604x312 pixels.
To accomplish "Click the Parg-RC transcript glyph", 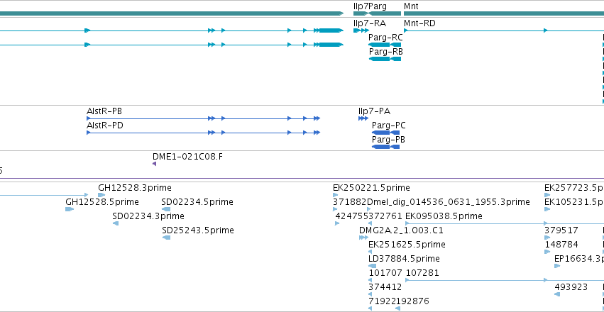I will click(x=385, y=45).
